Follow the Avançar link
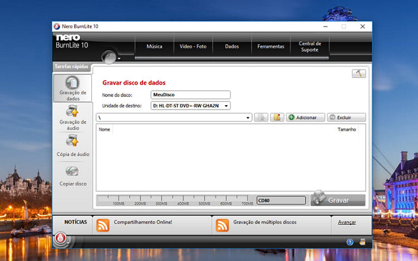 (x=347, y=222)
